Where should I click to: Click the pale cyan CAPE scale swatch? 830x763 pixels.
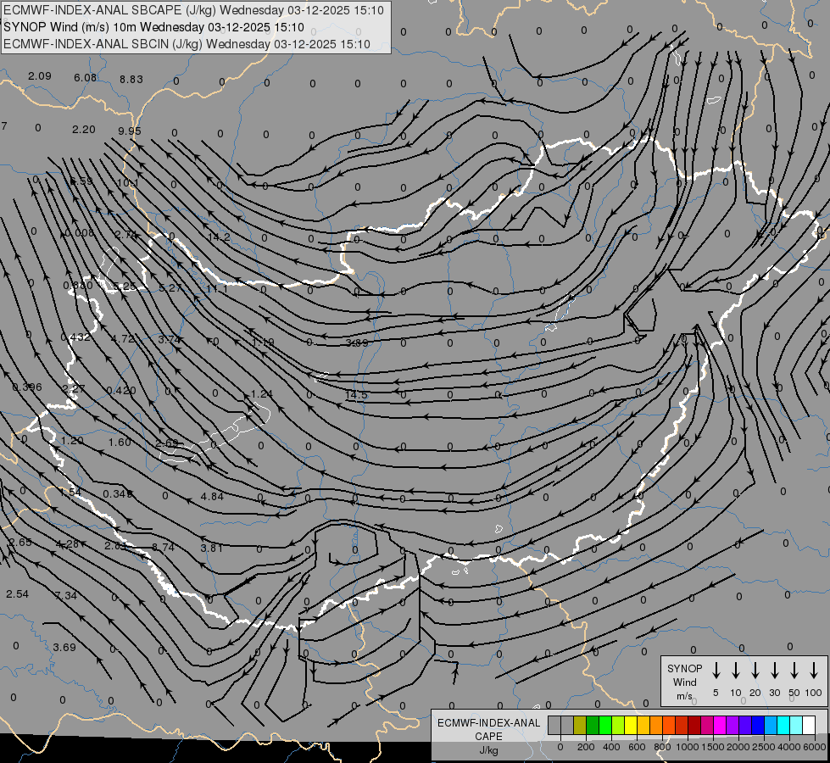[796, 726]
